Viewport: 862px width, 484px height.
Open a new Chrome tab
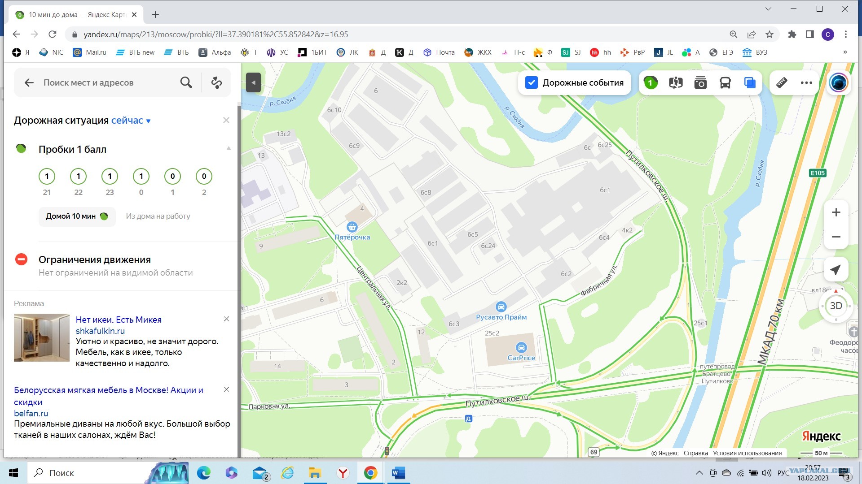155,15
